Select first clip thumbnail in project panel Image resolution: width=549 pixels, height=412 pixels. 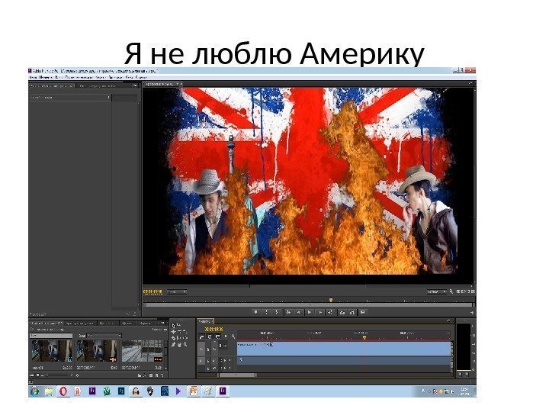coord(52,351)
